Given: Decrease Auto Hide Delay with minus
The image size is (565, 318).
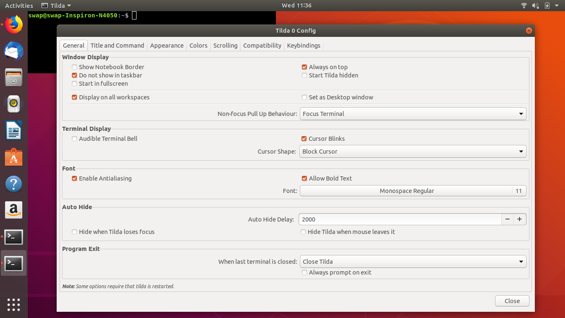Looking at the screenshot, I should (508, 219).
